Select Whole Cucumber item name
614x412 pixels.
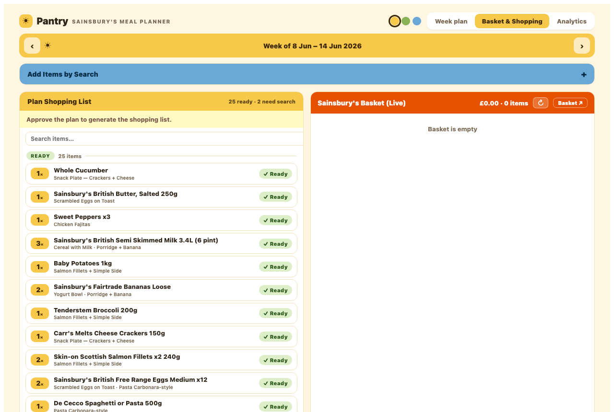coord(81,171)
